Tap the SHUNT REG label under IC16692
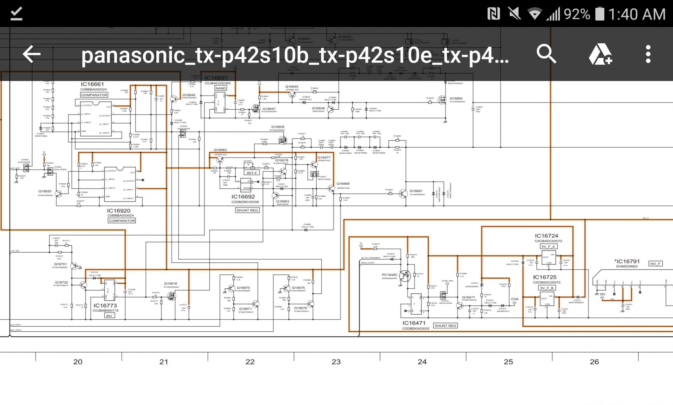The height and width of the screenshot is (405, 673). (247, 210)
